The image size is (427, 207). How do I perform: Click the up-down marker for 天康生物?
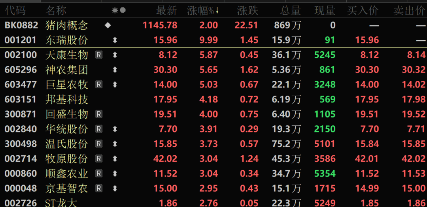[115, 55]
